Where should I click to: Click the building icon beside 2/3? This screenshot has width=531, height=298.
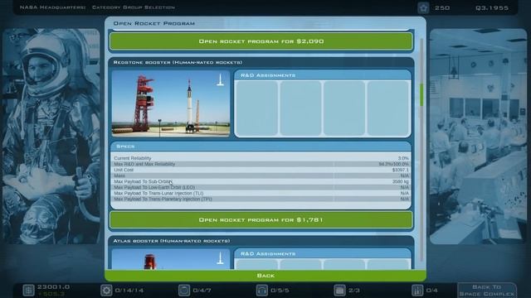[x=339, y=291]
